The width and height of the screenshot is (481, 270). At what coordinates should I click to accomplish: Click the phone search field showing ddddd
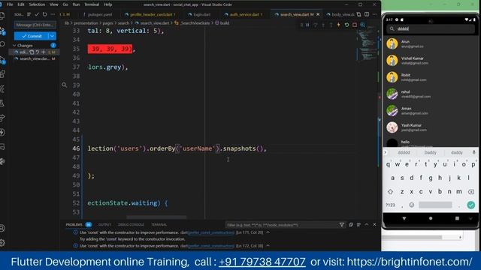431,28
